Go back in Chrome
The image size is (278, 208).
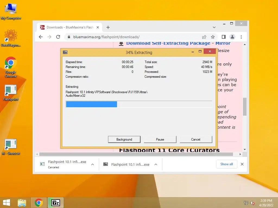coord(41,37)
